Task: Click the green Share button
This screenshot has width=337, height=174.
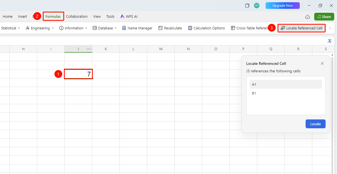Action: click(324, 17)
